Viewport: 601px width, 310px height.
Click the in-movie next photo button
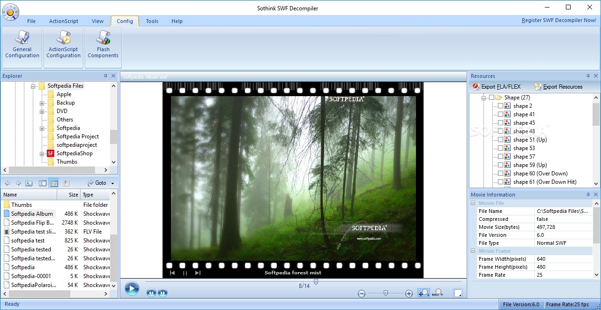point(198,273)
